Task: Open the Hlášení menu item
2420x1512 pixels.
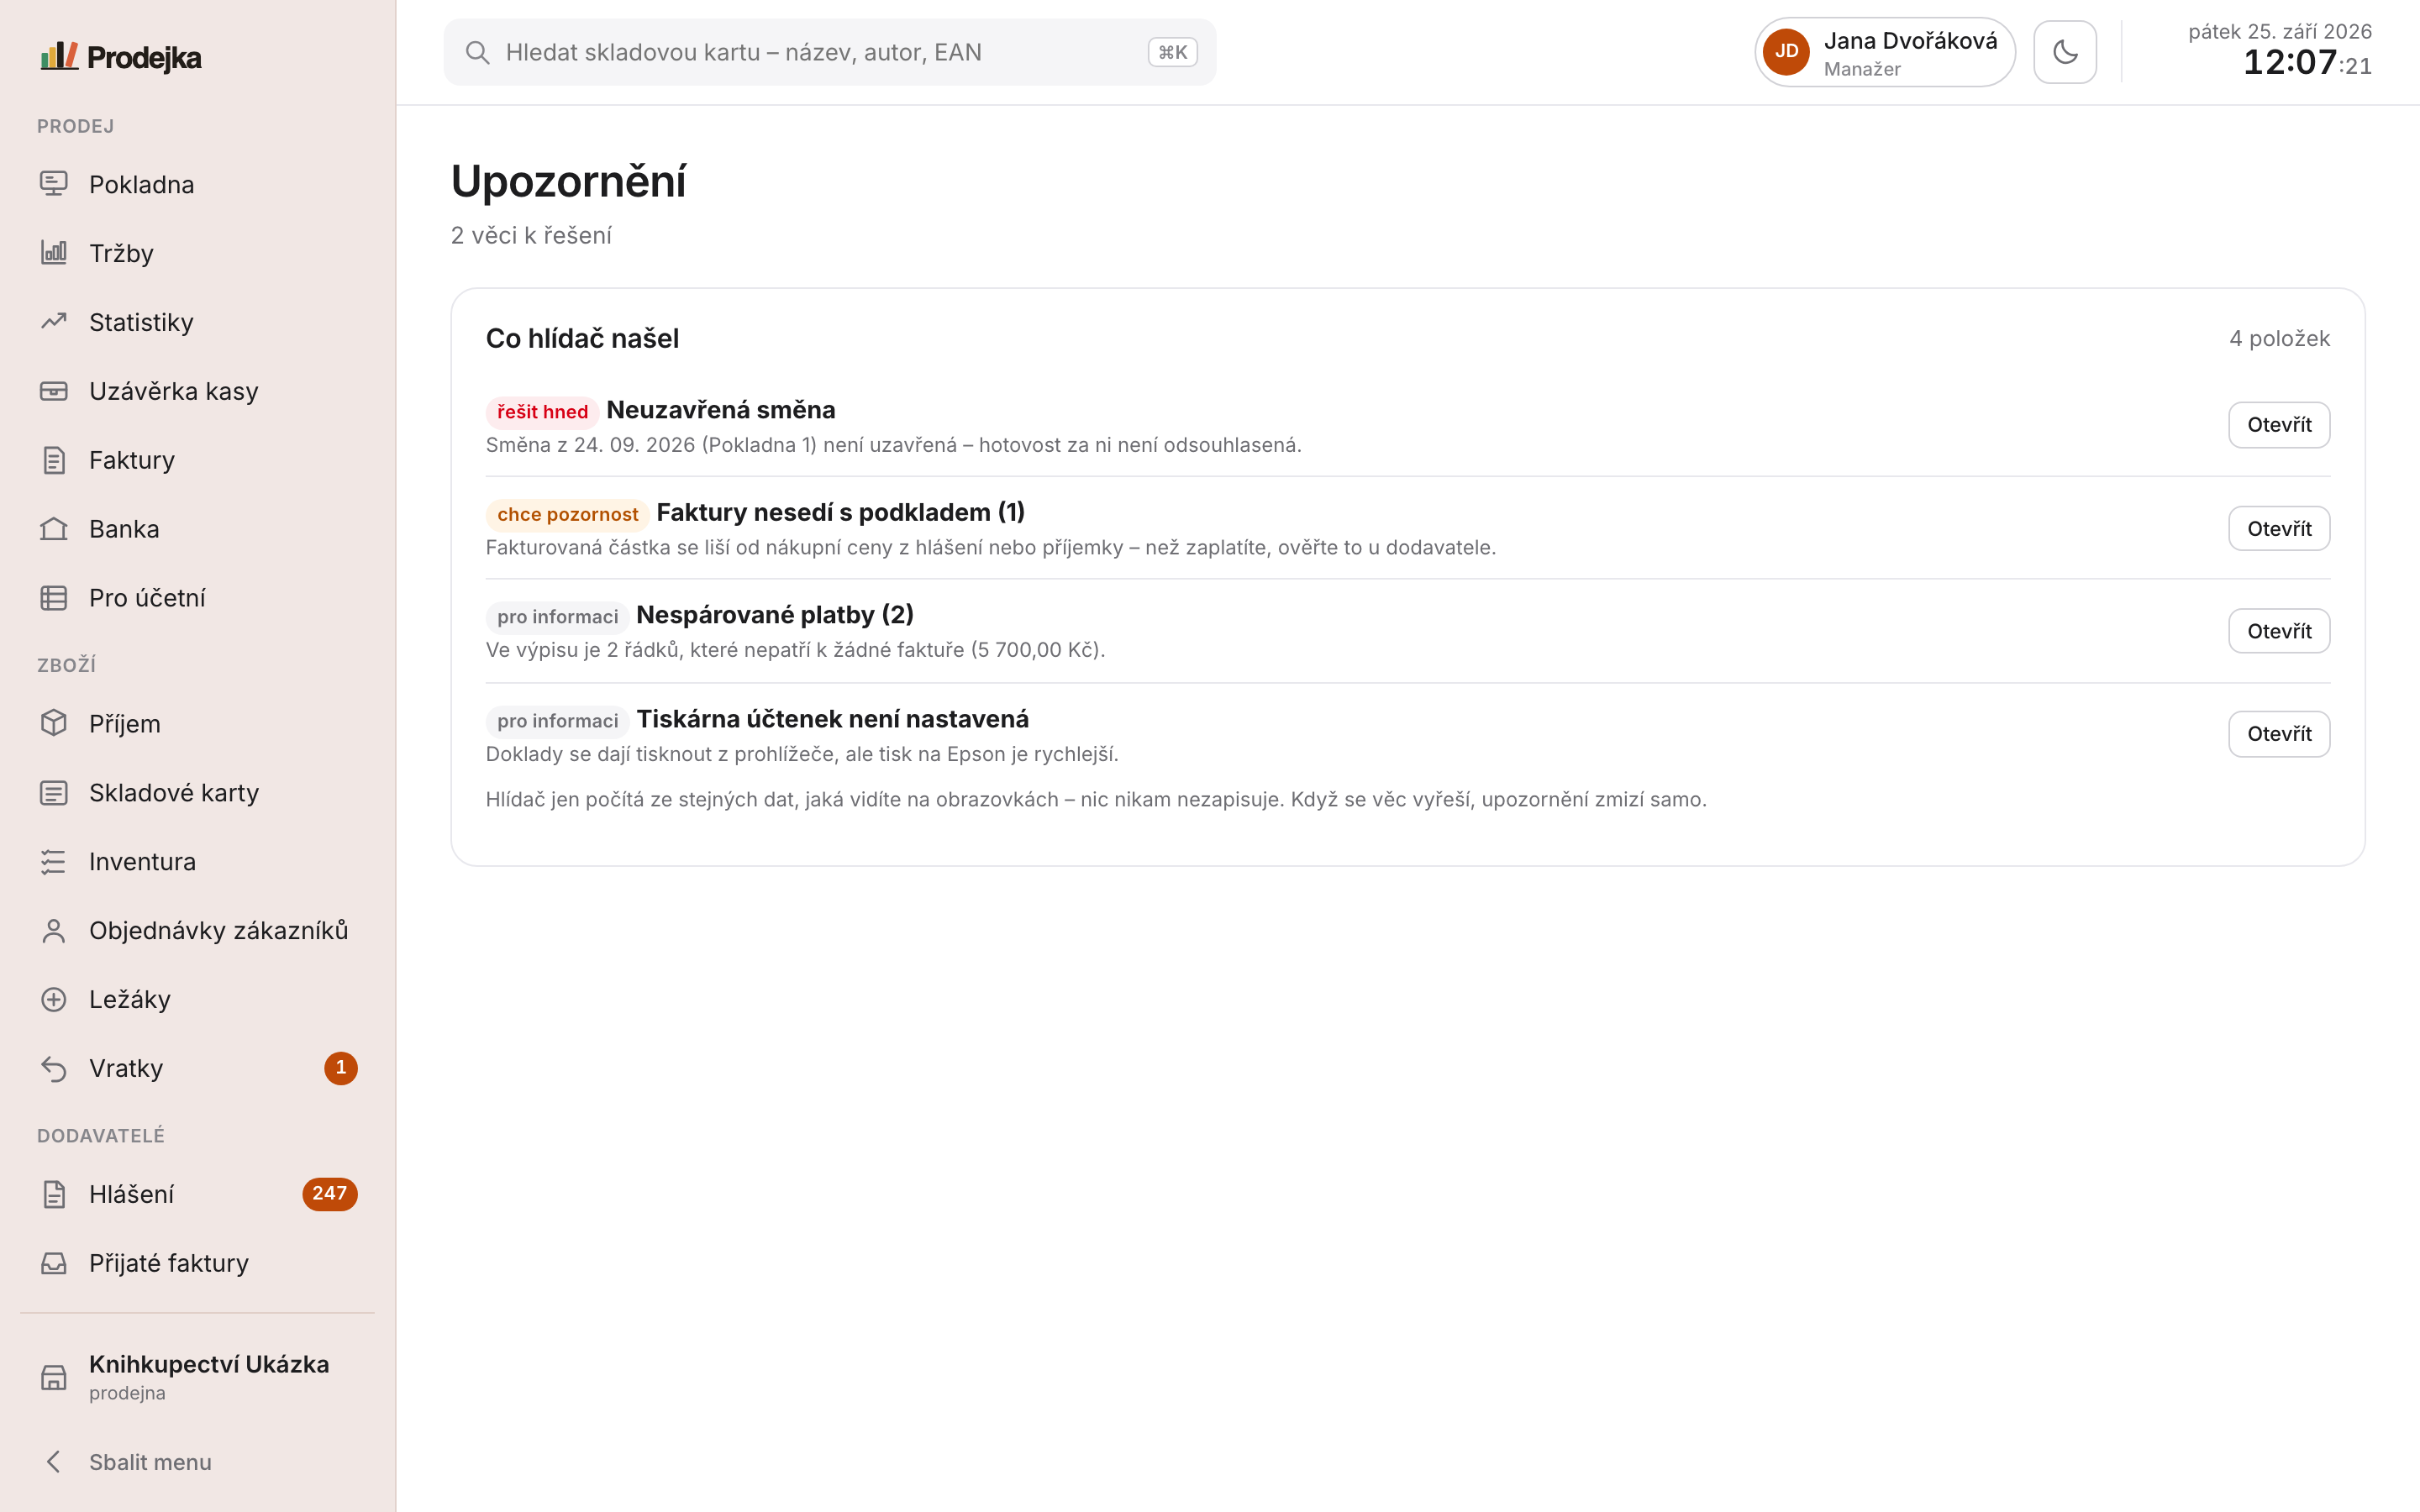Action: (197, 1194)
